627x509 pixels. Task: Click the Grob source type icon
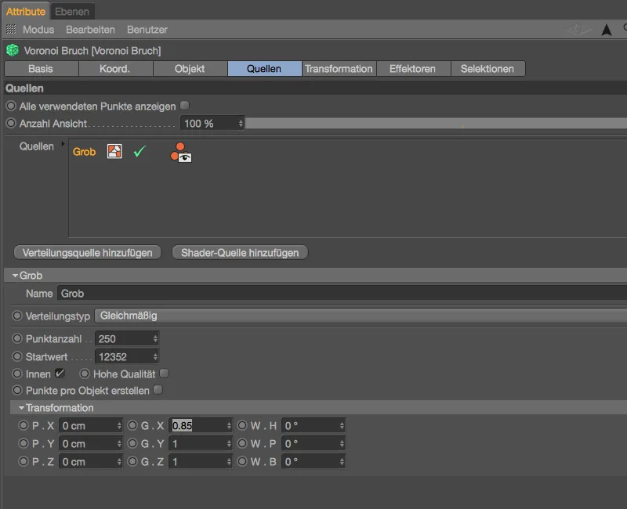pos(114,151)
